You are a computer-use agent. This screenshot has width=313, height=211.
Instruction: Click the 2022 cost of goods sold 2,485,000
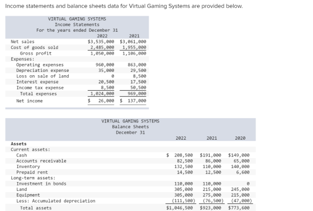tap(102, 47)
